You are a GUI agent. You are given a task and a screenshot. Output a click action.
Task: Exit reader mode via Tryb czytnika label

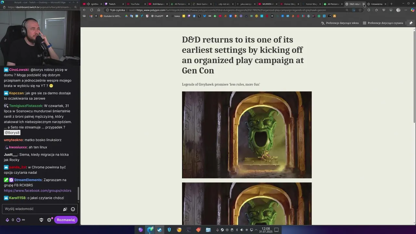pyautogui.click(x=115, y=10)
